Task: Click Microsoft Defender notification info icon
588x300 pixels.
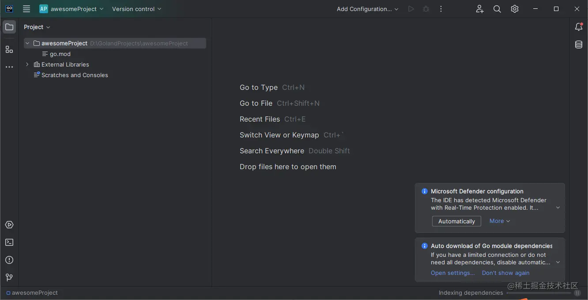Action: [x=425, y=191]
